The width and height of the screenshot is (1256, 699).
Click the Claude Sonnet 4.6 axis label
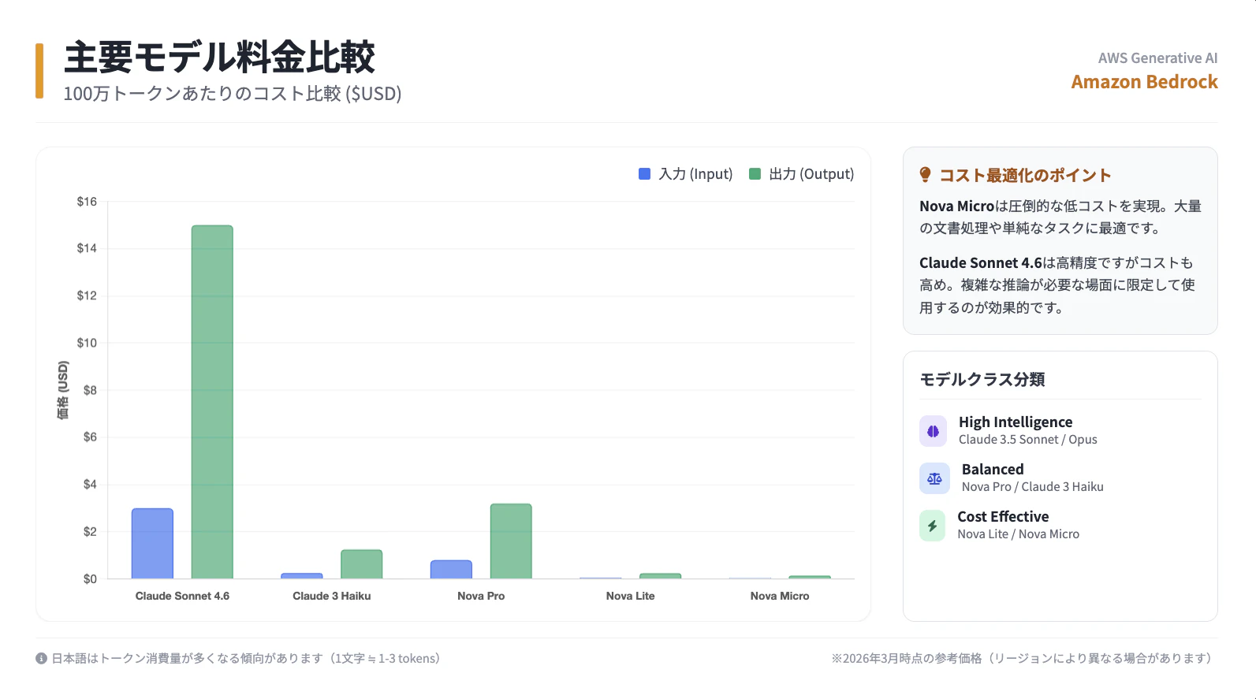[x=182, y=596]
